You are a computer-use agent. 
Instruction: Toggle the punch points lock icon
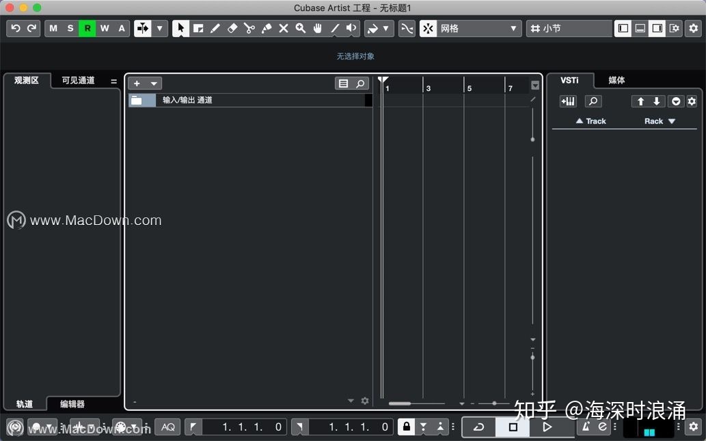(406, 427)
